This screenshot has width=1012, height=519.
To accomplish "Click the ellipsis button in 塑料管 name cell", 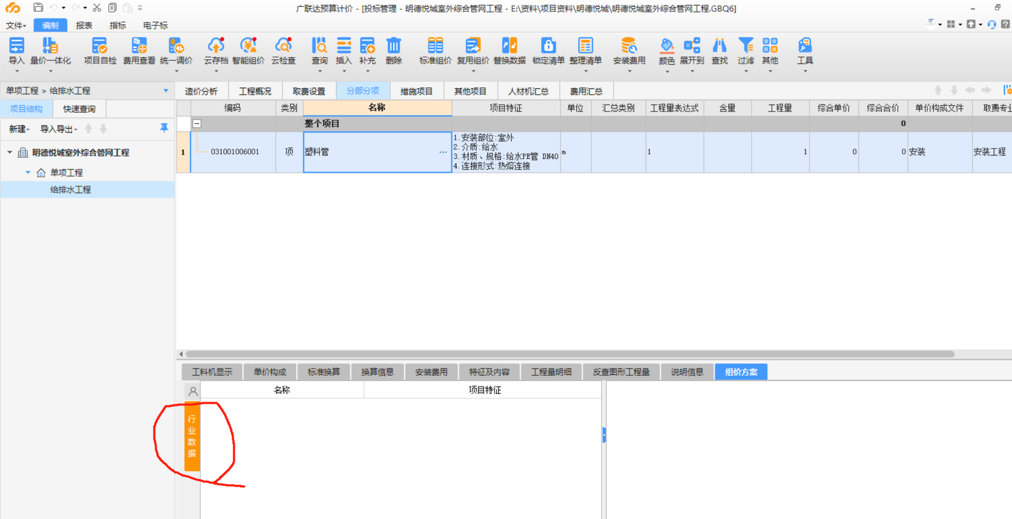I will 443,152.
